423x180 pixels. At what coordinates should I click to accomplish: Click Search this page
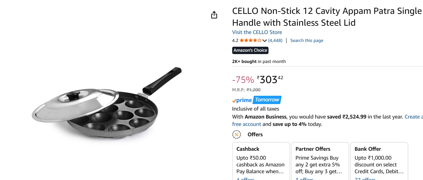coord(306,40)
